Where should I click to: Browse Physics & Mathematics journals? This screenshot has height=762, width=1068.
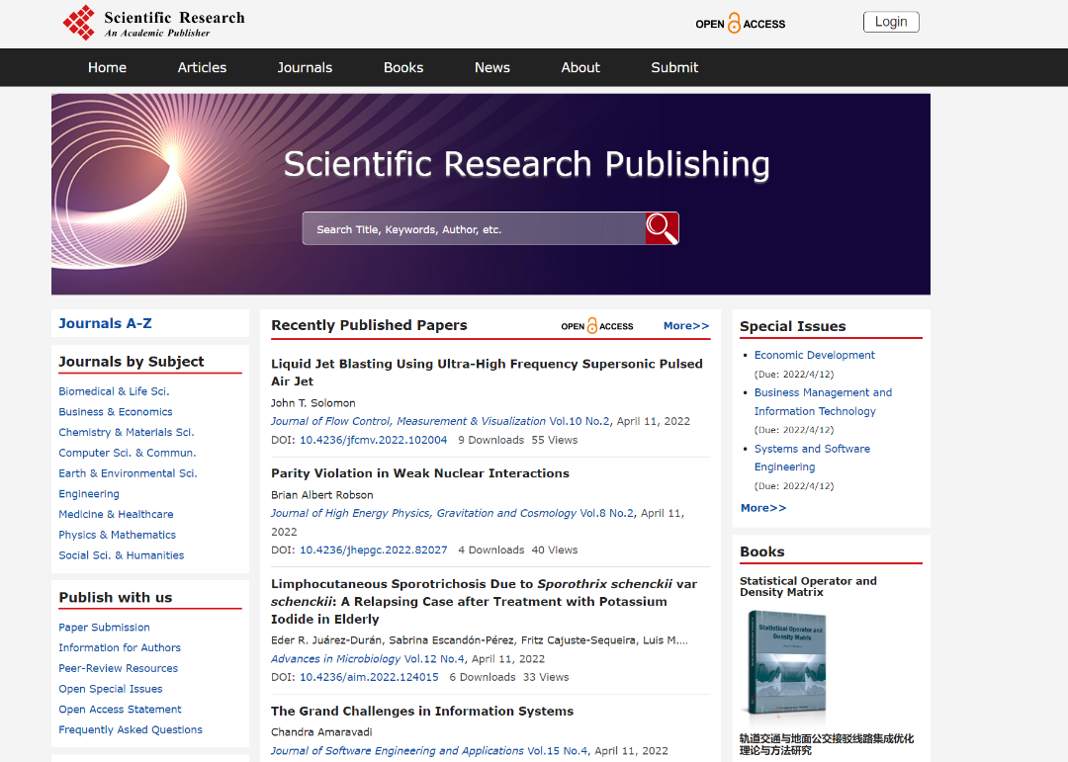[117, 535]
